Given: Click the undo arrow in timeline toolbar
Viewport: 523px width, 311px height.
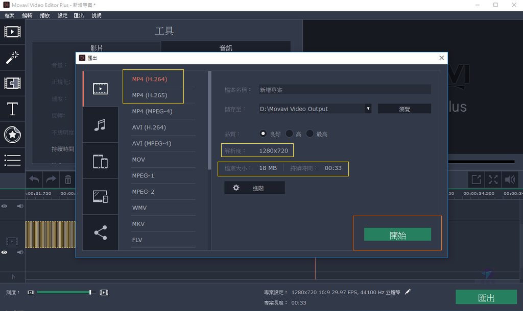Looking at the screenshot, I should 34,180.
